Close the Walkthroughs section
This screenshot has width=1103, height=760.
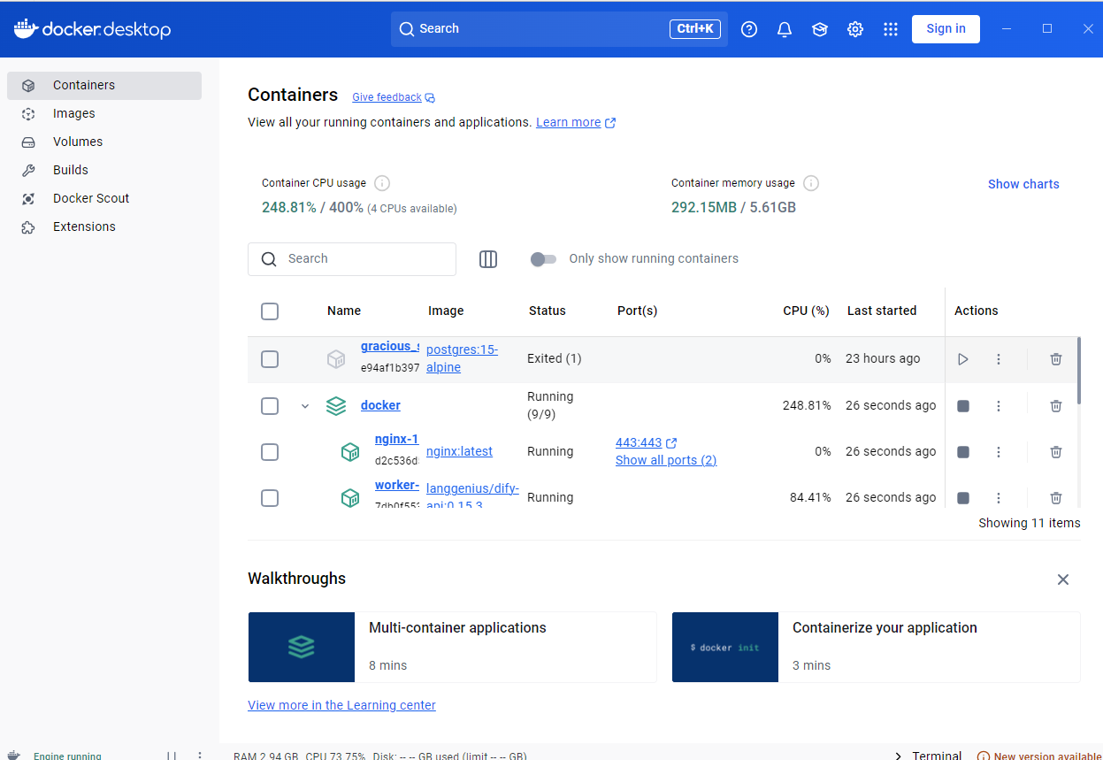tap(1063, 580)
